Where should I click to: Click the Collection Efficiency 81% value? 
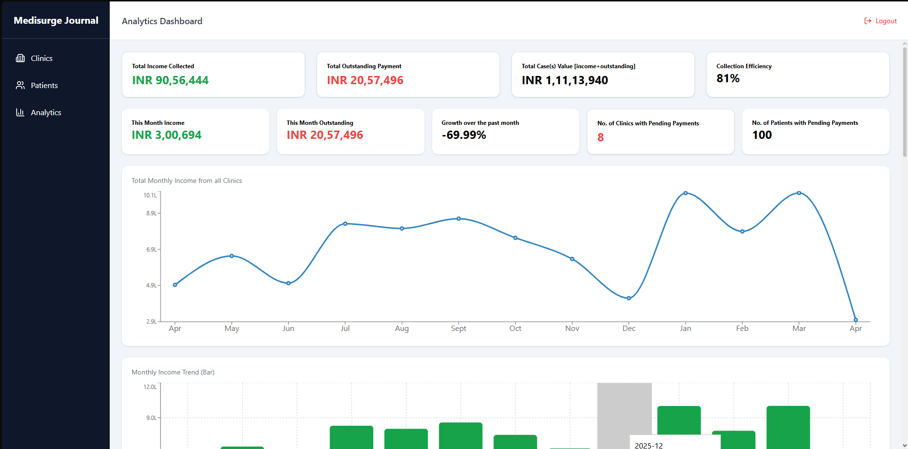(728, 78)
